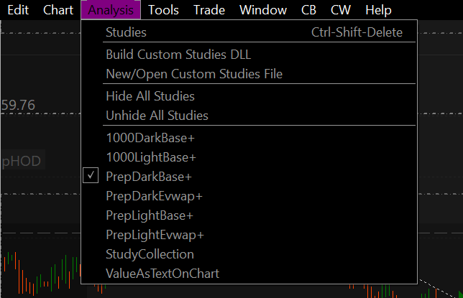Open the Window menu
The width and height of the screenshot is (463, 298).
coord(262,10)
